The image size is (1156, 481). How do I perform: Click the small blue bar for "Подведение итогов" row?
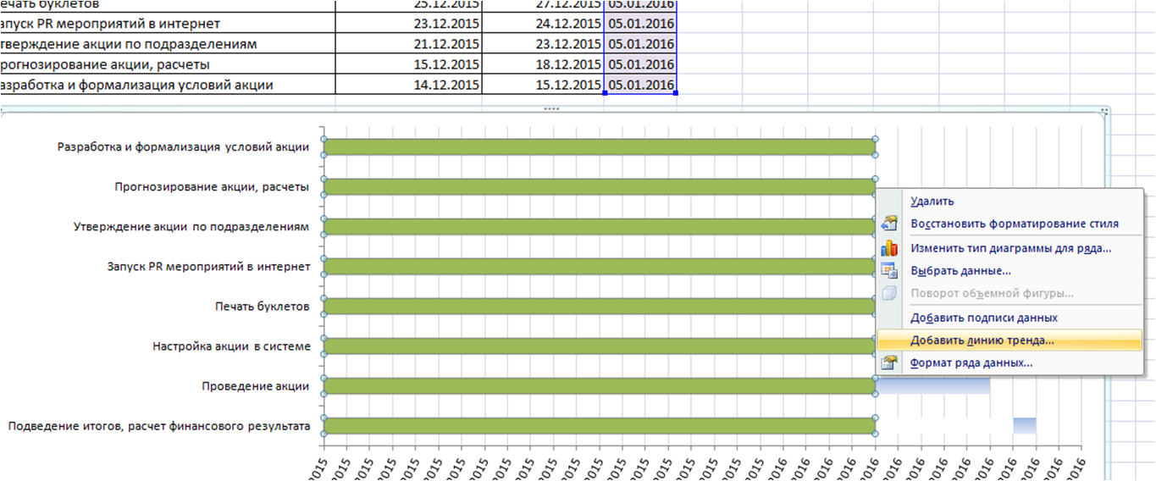[x=1024, y=425]
